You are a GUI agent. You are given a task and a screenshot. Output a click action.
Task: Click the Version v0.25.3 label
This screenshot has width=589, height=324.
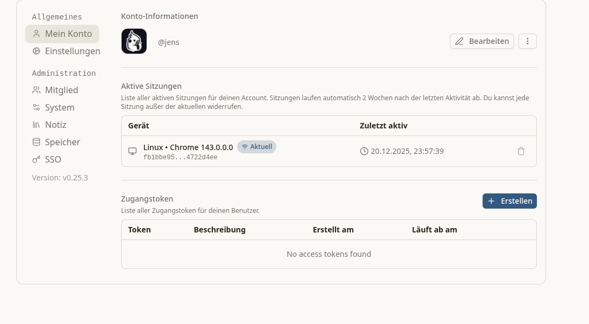[x=60, y=178]
